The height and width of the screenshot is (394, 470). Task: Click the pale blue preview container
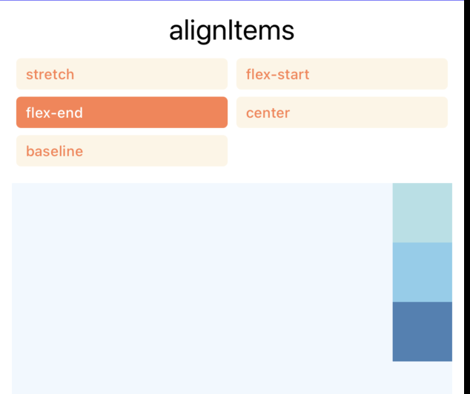pos(200,289)
